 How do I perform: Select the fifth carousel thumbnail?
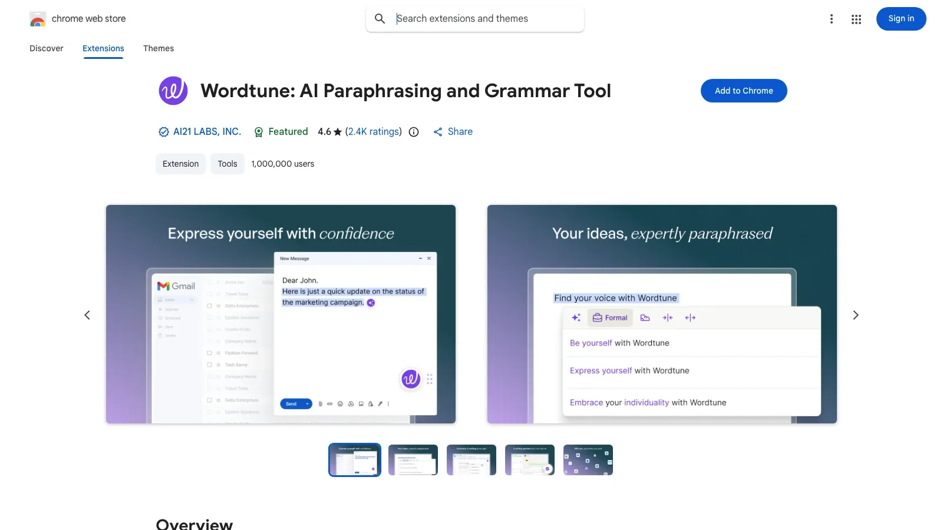click(588, 460)
